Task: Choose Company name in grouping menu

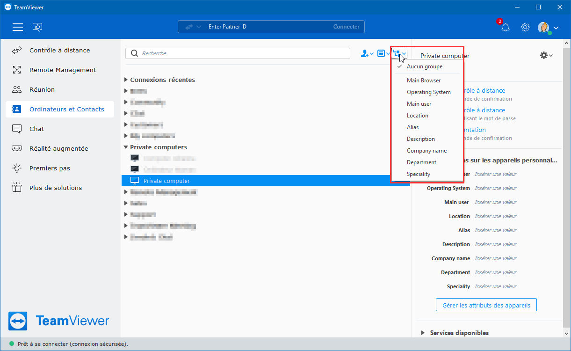Action: point(426,151)
